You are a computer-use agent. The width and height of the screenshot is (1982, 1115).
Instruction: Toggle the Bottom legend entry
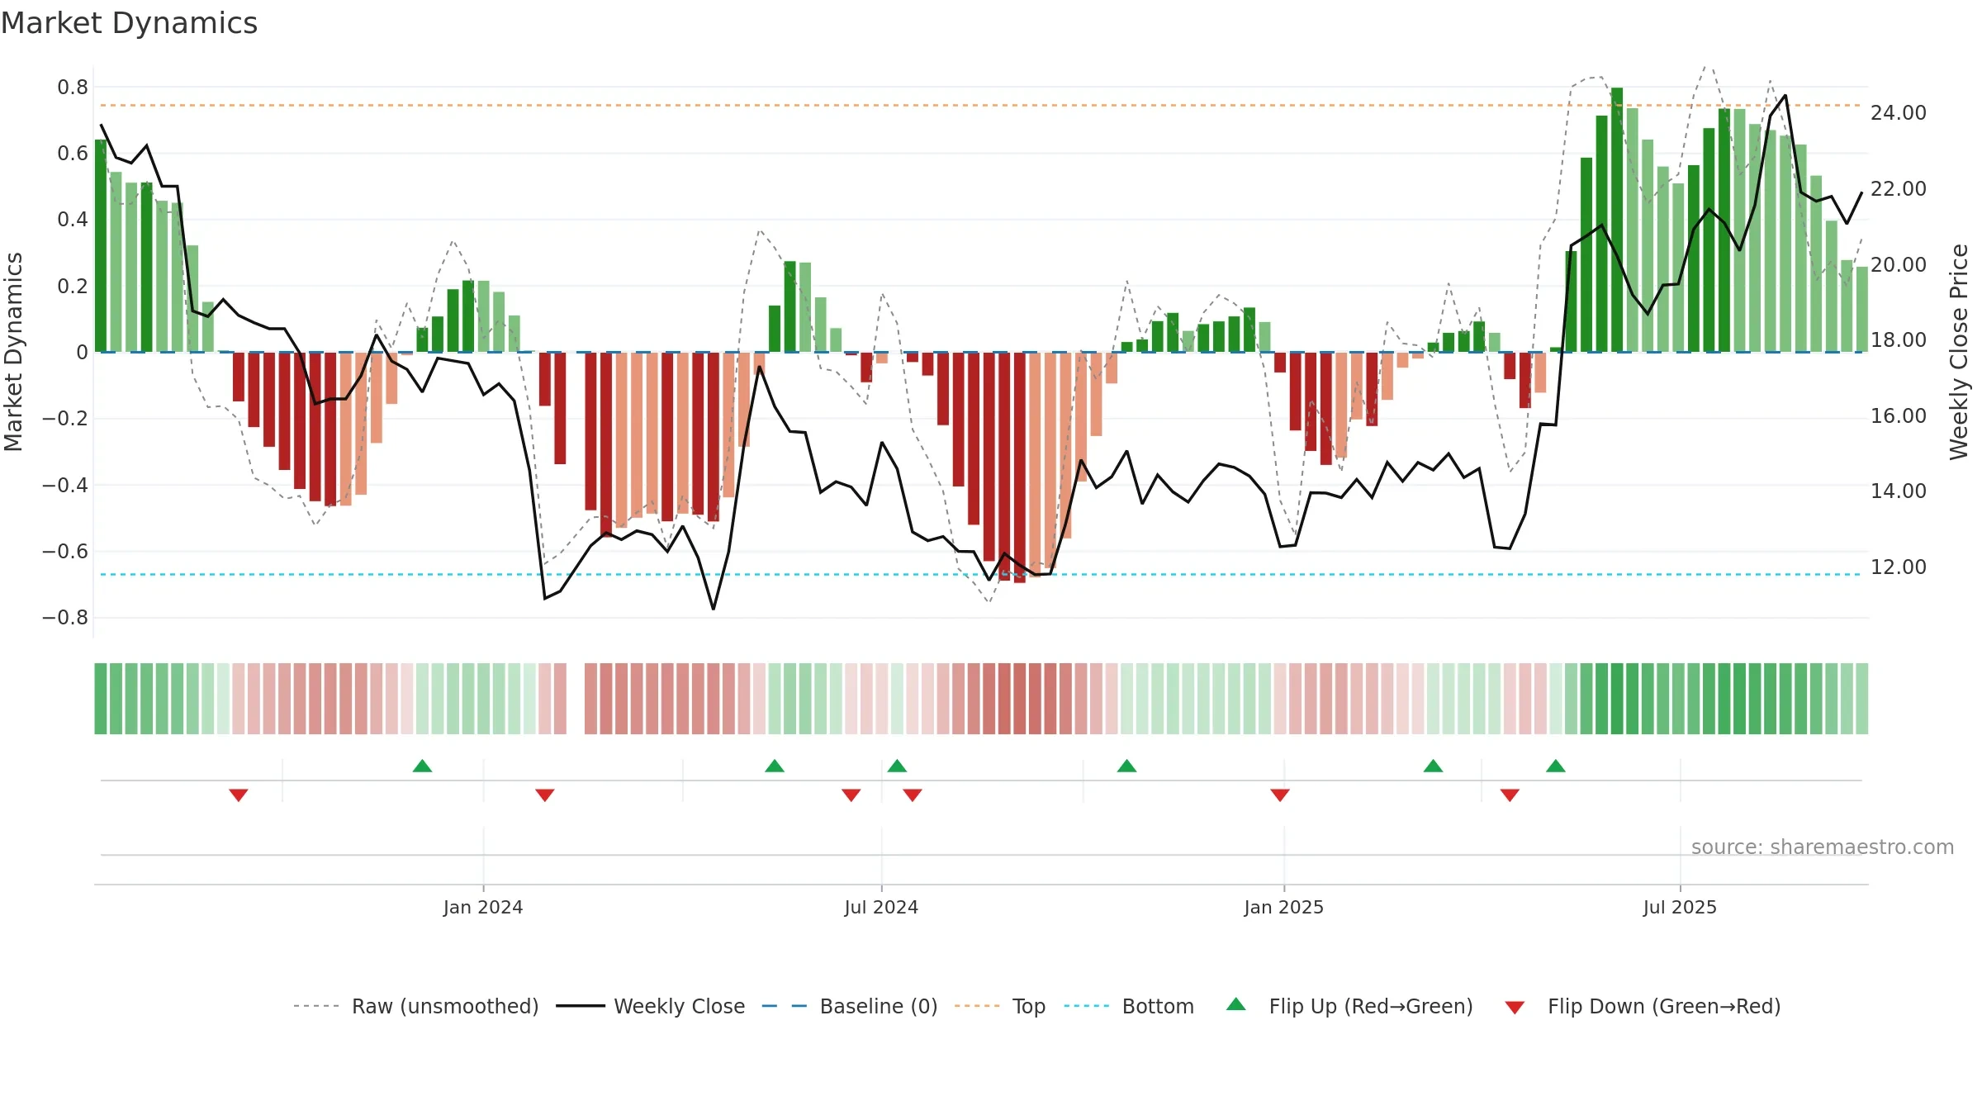point(1129,1006)
